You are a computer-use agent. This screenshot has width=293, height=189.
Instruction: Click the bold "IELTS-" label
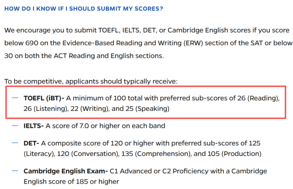[x=34, y=126]
